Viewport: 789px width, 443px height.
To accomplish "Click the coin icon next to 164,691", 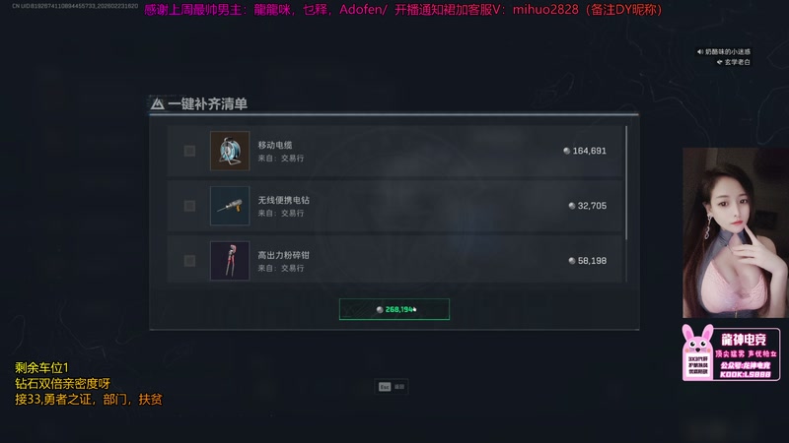I will (566, 151).
